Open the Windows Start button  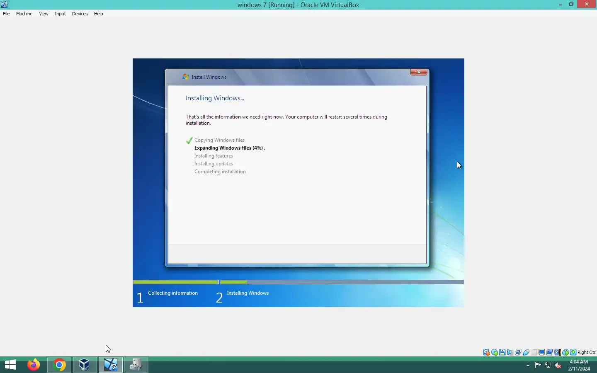click(x=10, y=365)
